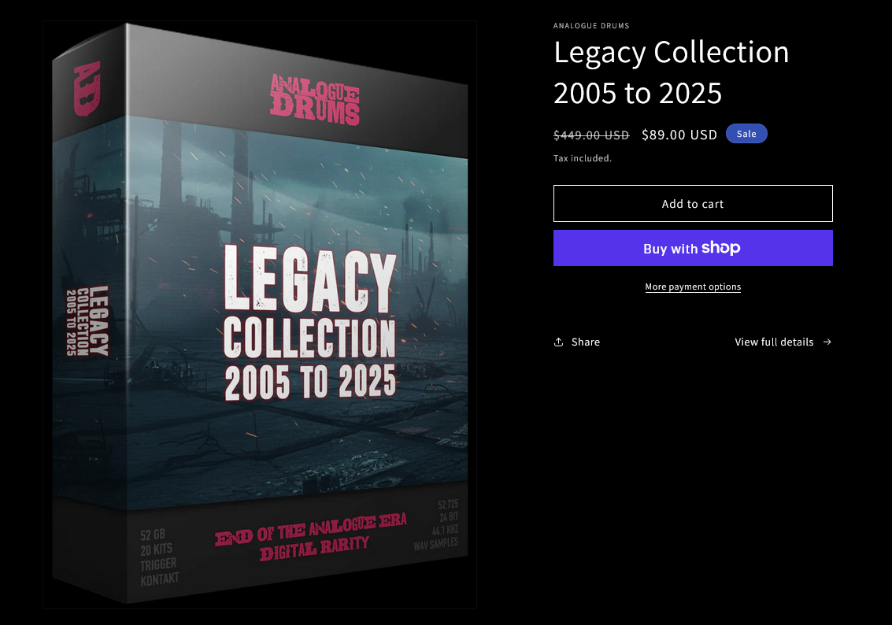Click the arrow icon beside View full details

(827, 342)
